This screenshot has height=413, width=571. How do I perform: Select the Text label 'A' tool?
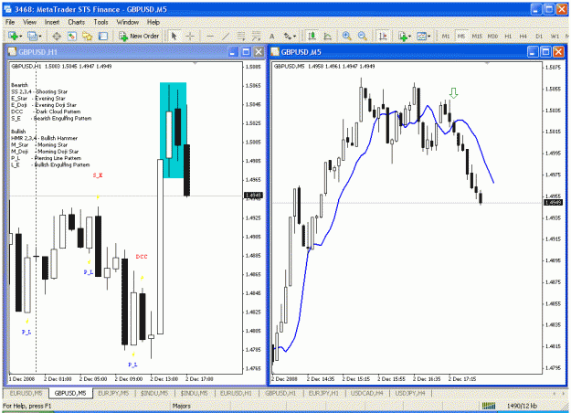click(271, 36)
